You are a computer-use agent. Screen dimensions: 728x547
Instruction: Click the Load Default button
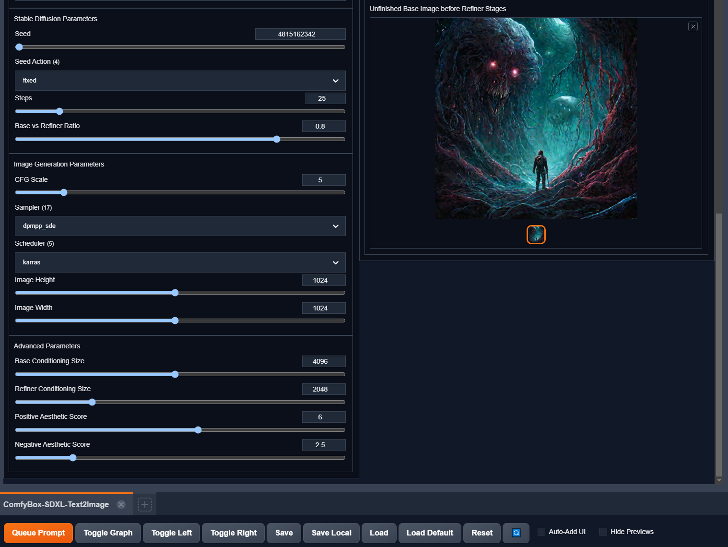pos(430,533)
